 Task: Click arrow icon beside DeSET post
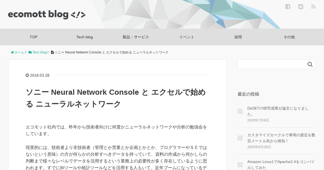click(240, 111)
